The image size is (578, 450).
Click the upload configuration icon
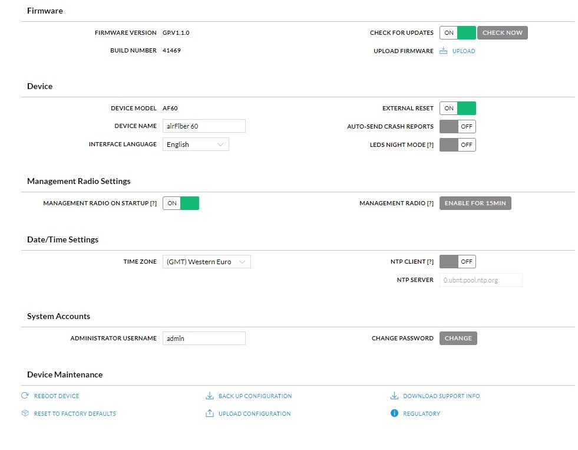[209, 413]
